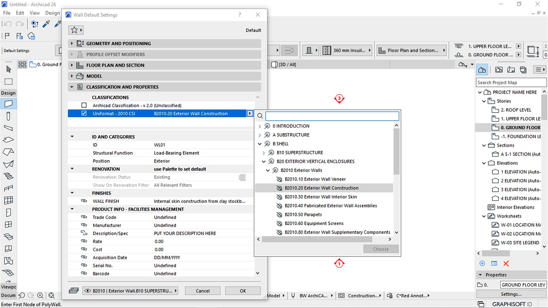Click the red X delete icon
548x308 pixels.
click(506, 264)
